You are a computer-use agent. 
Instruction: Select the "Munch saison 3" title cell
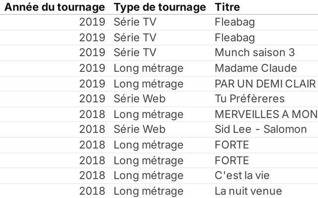pos(255,52)
